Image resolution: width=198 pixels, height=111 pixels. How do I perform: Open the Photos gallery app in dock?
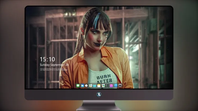[103, 85]
